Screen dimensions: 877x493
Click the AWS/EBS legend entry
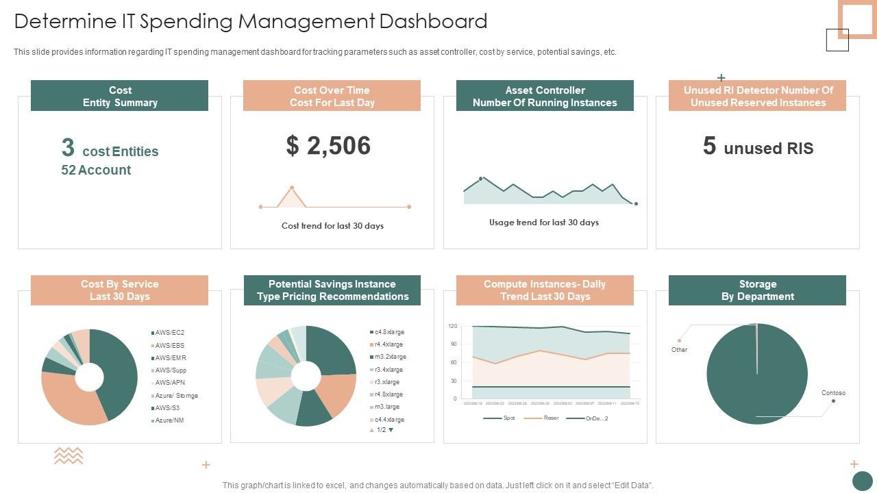click(x=168, y=345)
